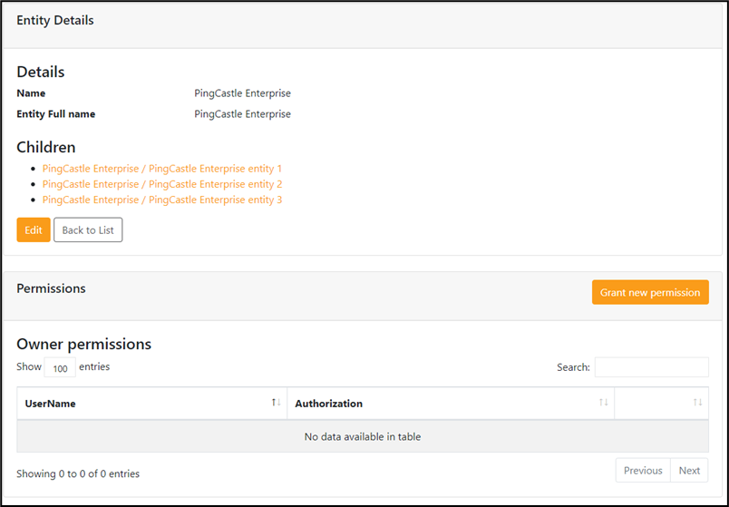The height and width of the screenshot is (507, 729).
Task: Click the Entity Details panel title
Action: click(55, 21)
